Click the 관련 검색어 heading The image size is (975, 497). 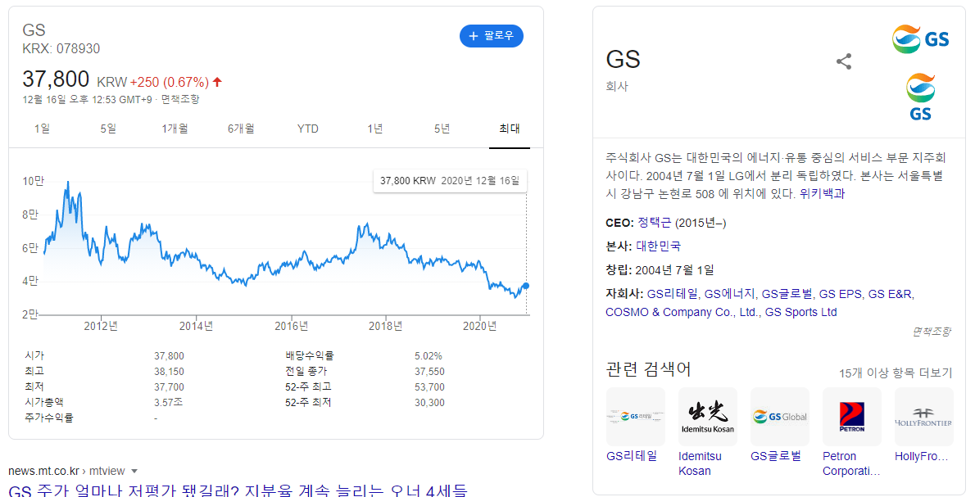tap(649, 369)
